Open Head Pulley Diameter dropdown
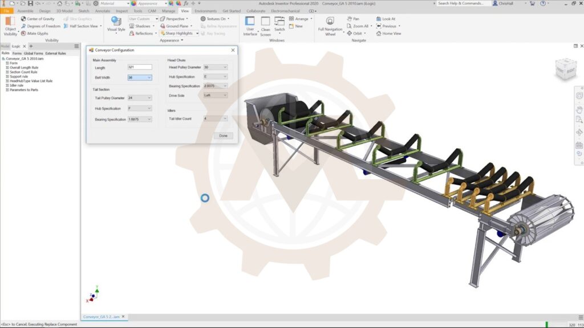 click(x=215, y=67)
